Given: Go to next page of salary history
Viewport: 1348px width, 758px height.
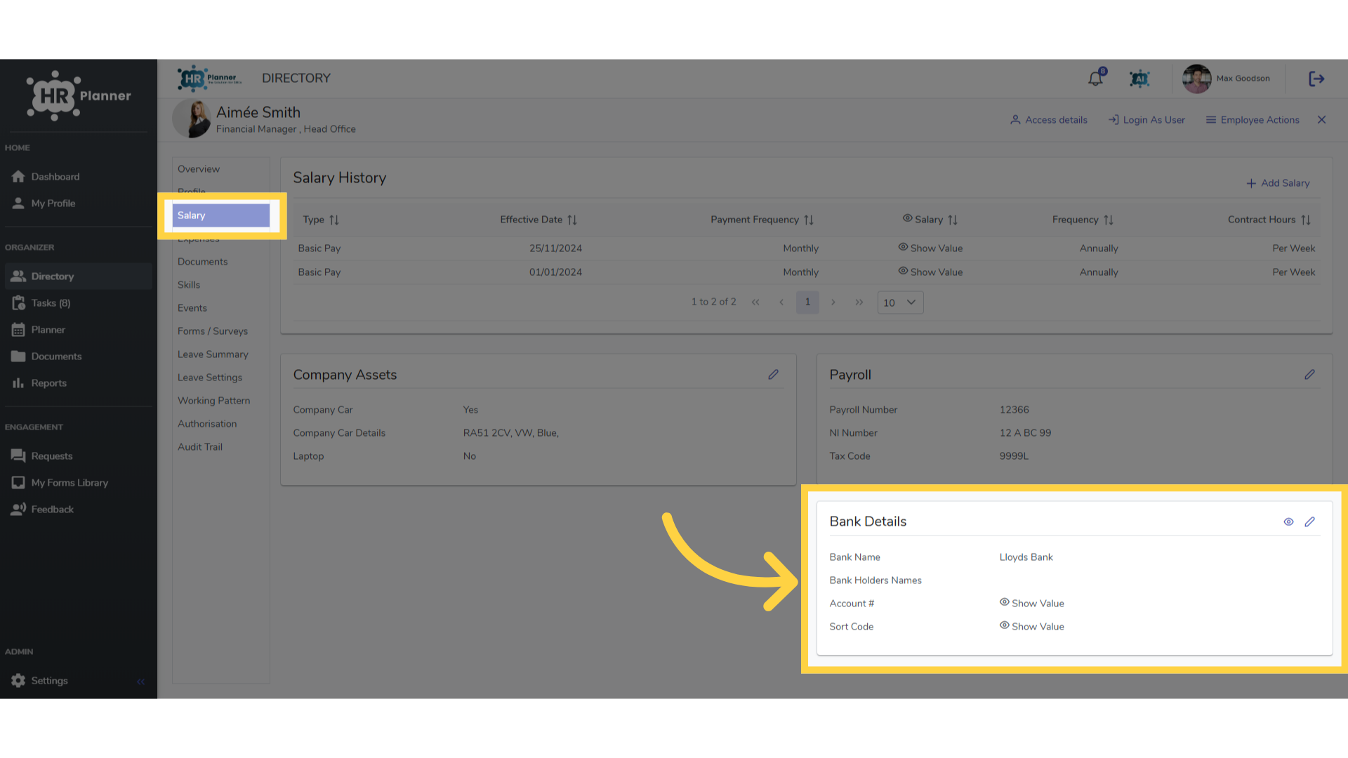Looking at the screenshot, I should 833,302.
